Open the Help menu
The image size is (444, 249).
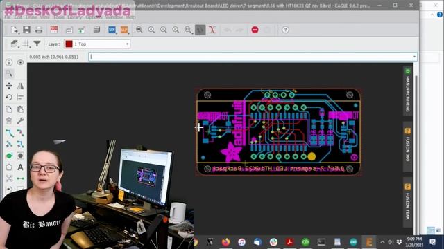click(x=130, y=17)
